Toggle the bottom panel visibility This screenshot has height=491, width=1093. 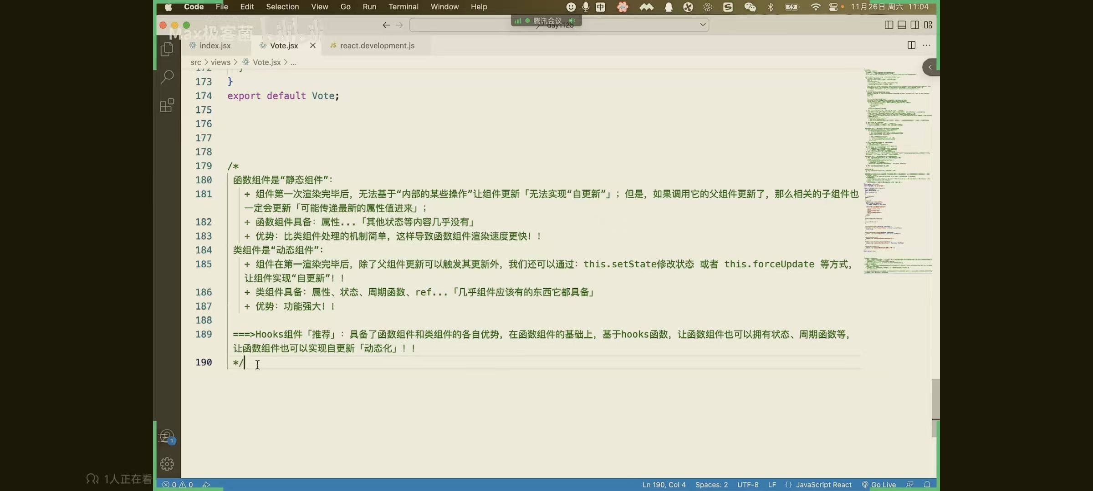tap(902, 25)
